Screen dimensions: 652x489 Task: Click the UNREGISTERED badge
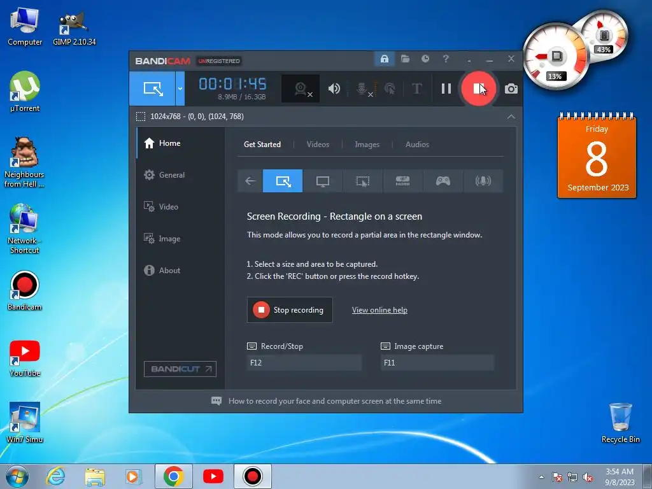219,61
